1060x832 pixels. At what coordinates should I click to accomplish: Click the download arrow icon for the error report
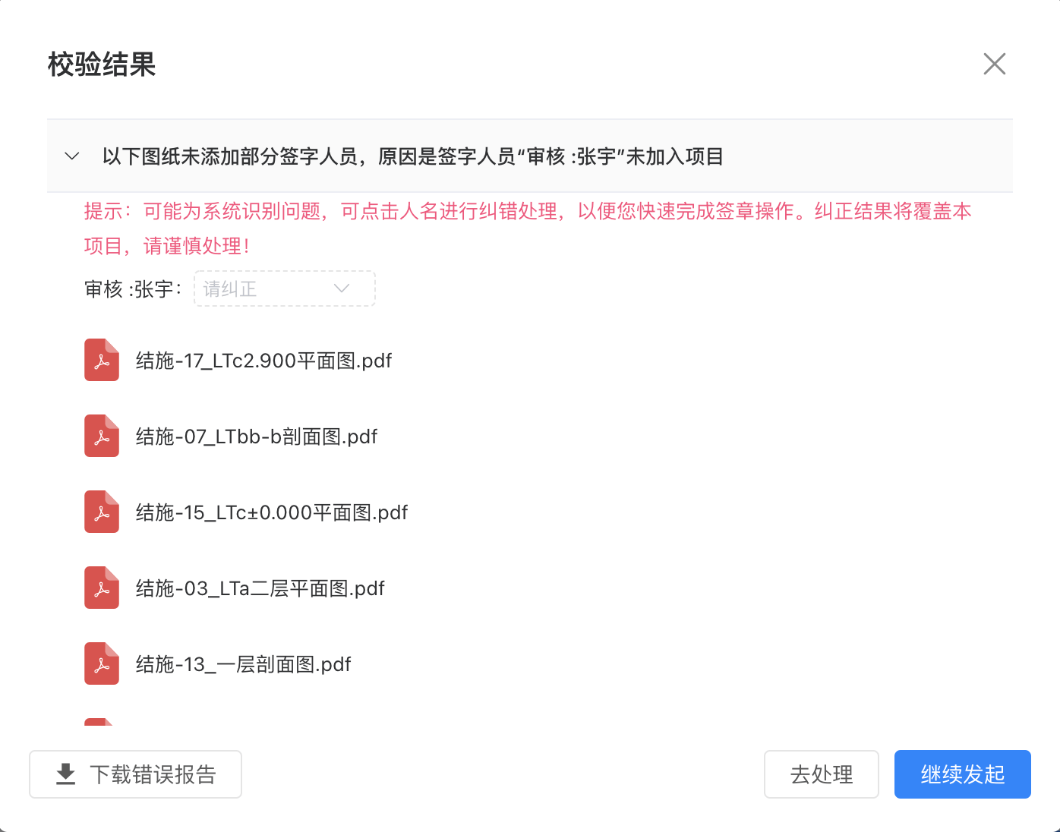tap(66, 774)
